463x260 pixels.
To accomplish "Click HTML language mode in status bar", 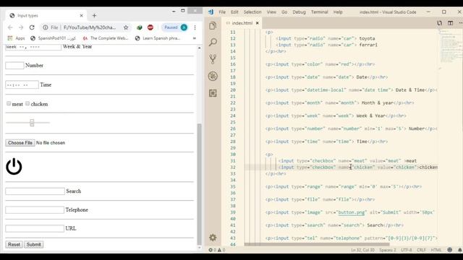I will point(436,250).
